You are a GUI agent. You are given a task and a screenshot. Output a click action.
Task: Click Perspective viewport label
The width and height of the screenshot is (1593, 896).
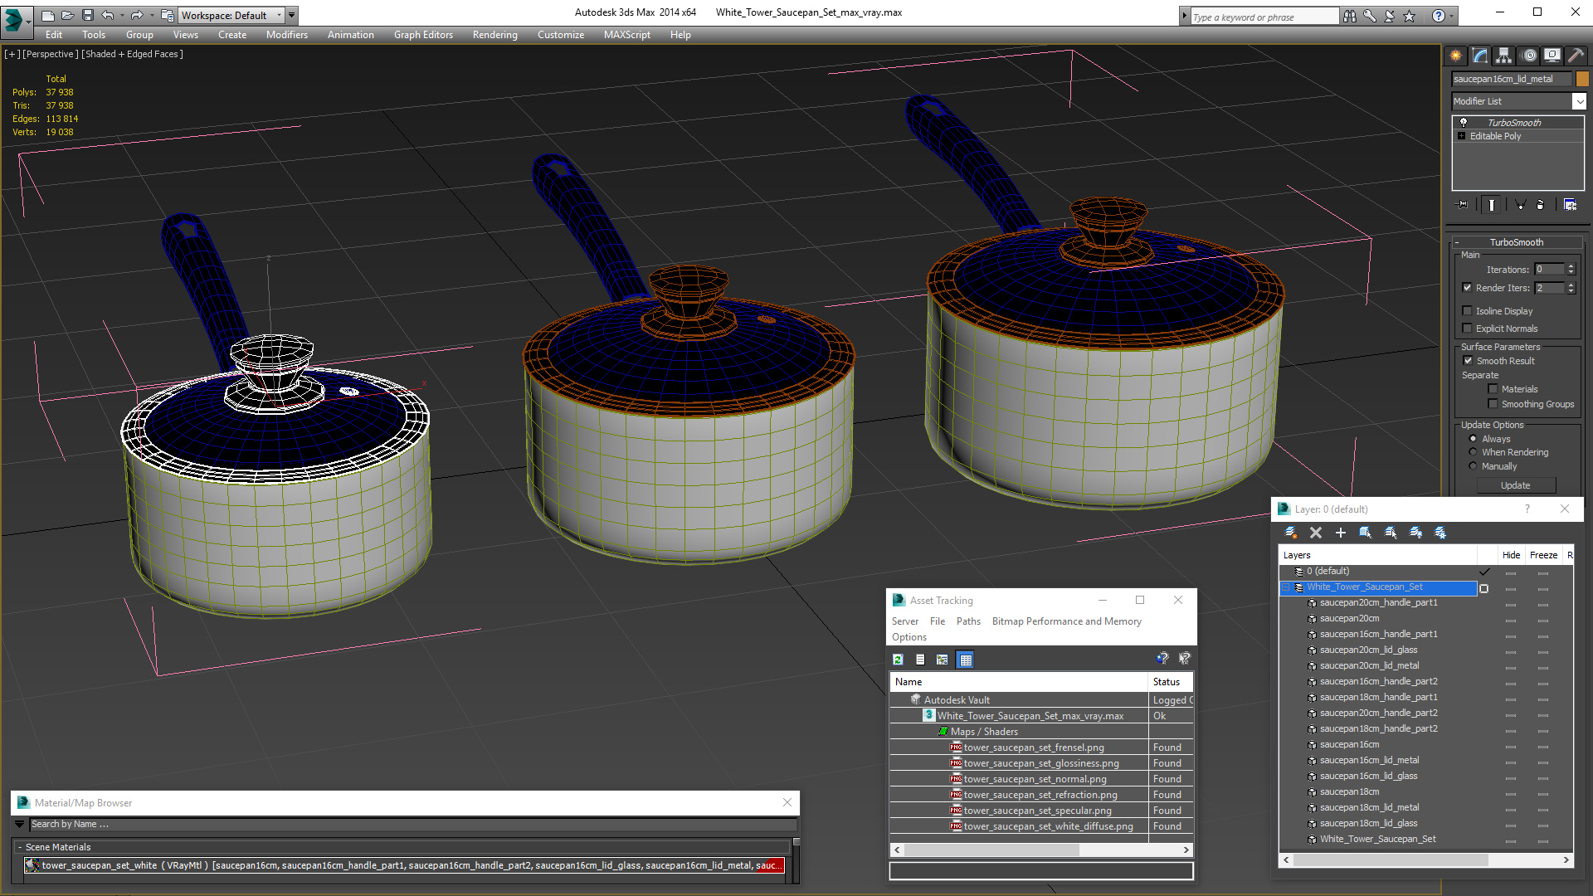[51, 54]
